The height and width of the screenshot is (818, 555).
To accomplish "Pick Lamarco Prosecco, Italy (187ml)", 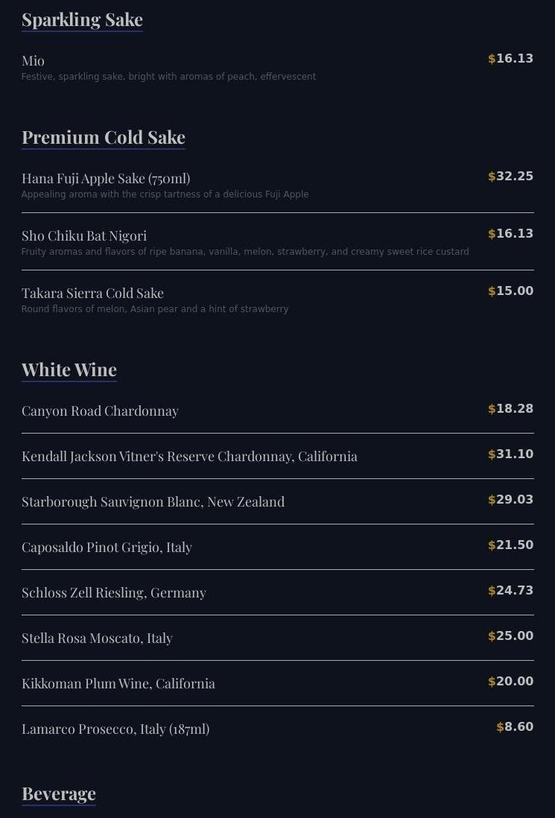I will (277, 729).
